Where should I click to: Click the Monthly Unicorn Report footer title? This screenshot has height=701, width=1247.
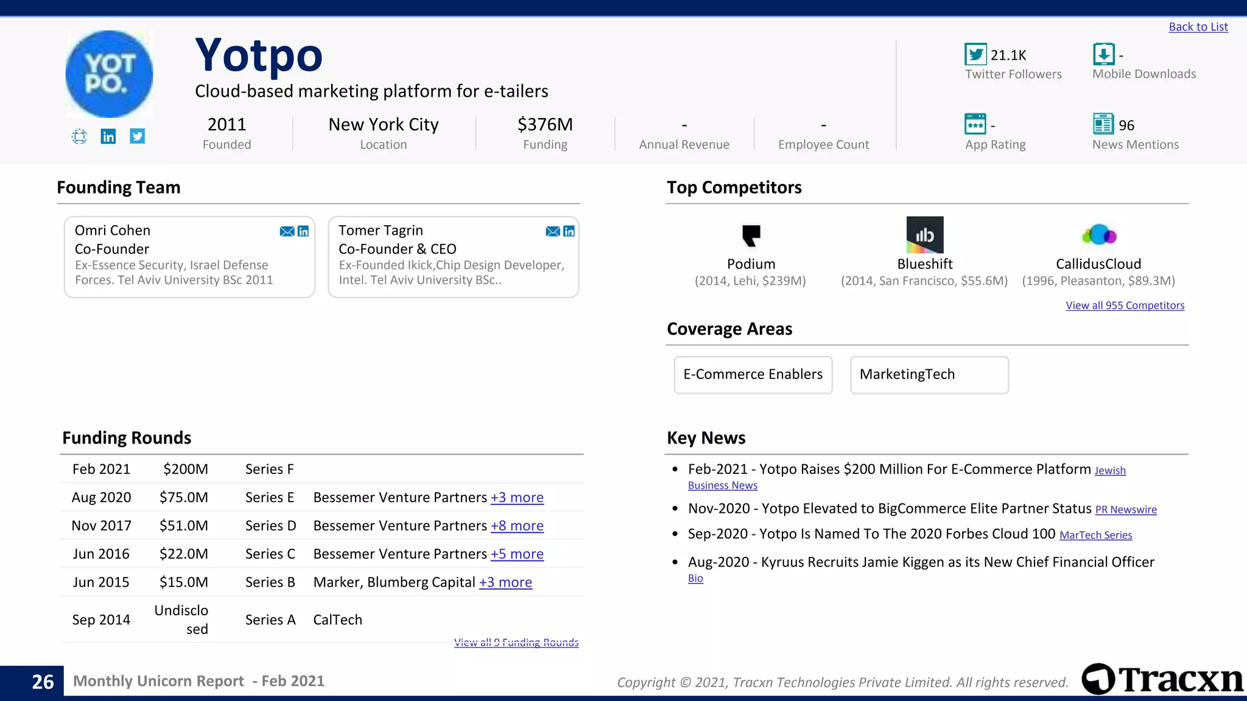(x=198, y=681)
